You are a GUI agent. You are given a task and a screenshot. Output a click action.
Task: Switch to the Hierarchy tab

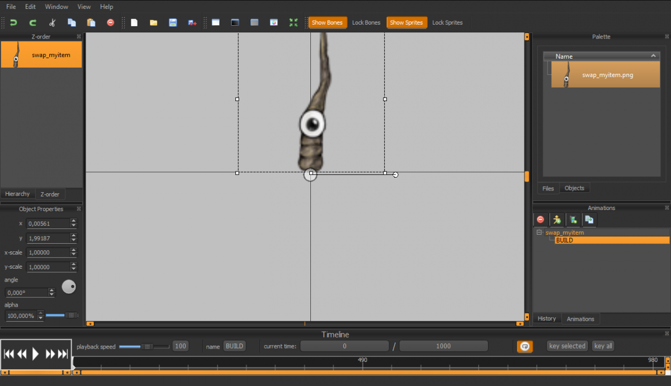(17, 194)
